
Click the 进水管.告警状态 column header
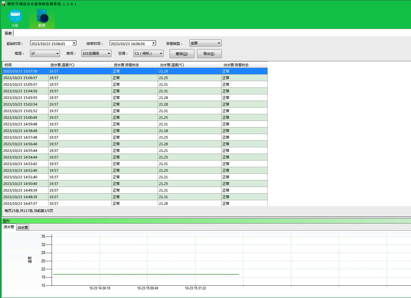[135, 65]
